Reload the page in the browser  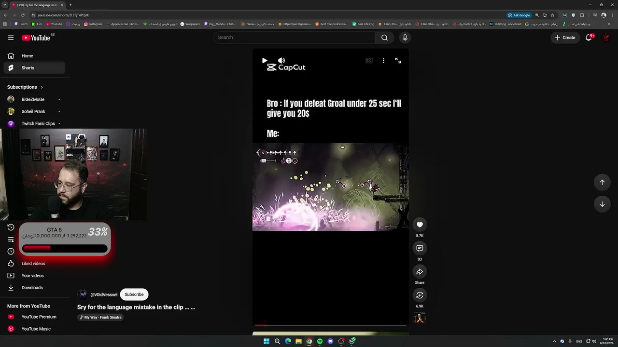coord(23,15)
